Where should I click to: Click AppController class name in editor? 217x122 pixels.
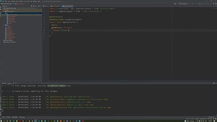point(69,22)
